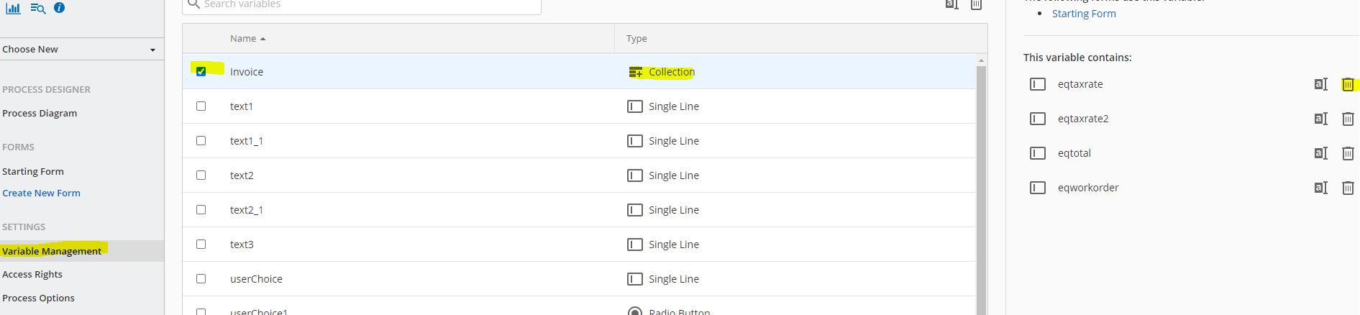Open the Starting Form link in right panel
The height and width of the screenshot is (315, 1360).
(x=1084, y=14)
